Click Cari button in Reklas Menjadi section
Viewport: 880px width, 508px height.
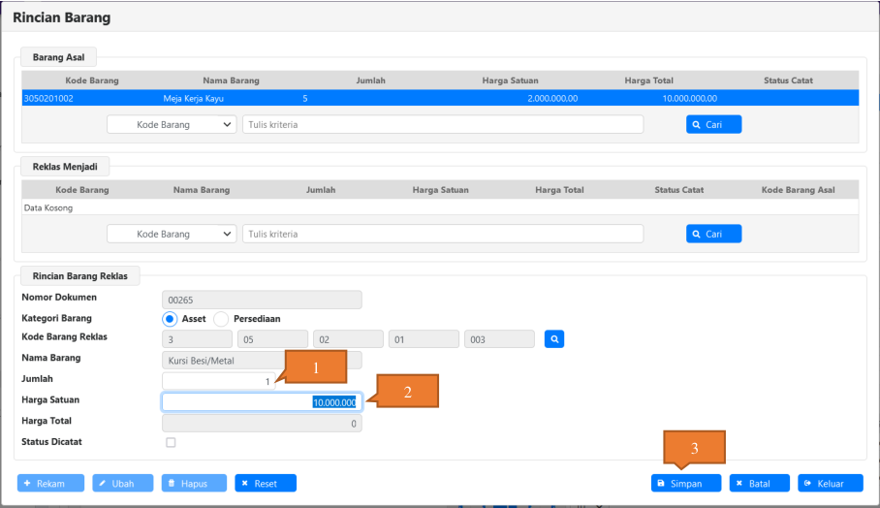tap(713, 234)
